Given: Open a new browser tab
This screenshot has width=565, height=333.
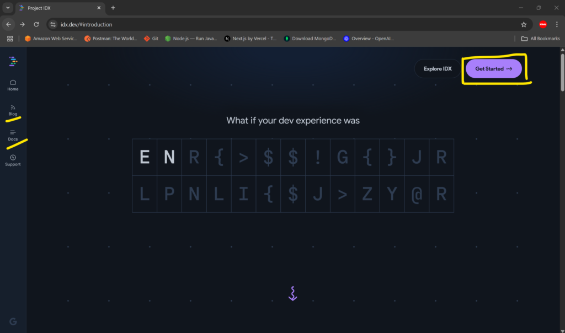Looking at the screenshot, I should tap(113, 8).
